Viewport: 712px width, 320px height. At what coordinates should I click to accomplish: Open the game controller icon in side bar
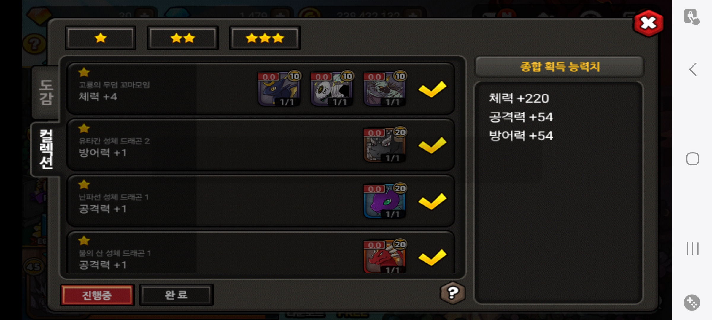[x=692, y=303]
